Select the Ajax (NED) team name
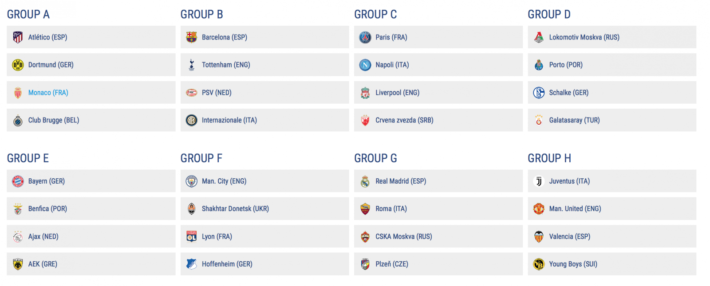This screenshot has width=710, height=286. click(43, 237)
